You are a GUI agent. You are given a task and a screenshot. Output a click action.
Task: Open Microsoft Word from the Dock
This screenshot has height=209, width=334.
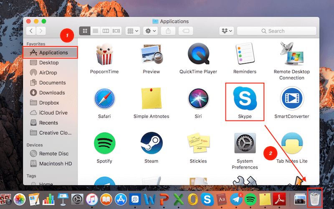click(149, 200)
